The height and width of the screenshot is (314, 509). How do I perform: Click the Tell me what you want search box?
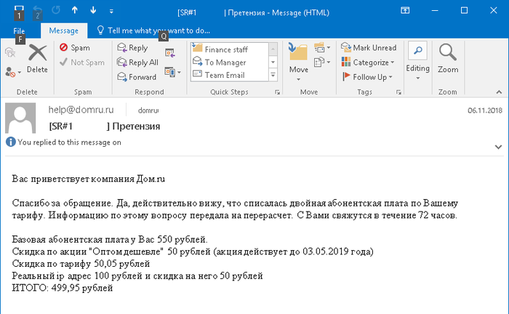tap(154, 31)
